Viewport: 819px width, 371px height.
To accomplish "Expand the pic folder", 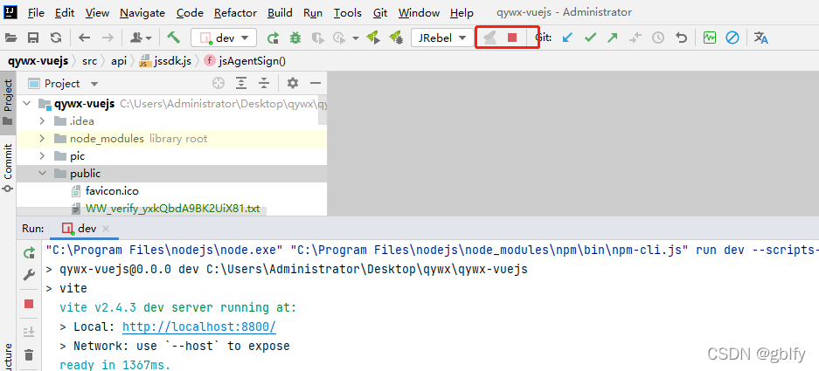I will (x=42, y=156).
